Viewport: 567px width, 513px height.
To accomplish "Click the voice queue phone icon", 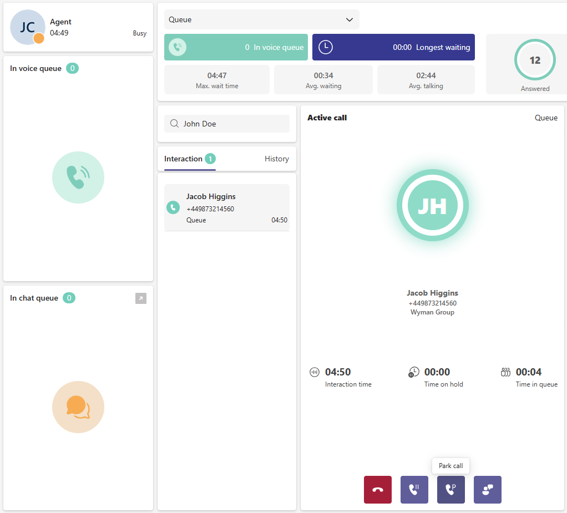I will pyautogui.click(x=78, y=177).
